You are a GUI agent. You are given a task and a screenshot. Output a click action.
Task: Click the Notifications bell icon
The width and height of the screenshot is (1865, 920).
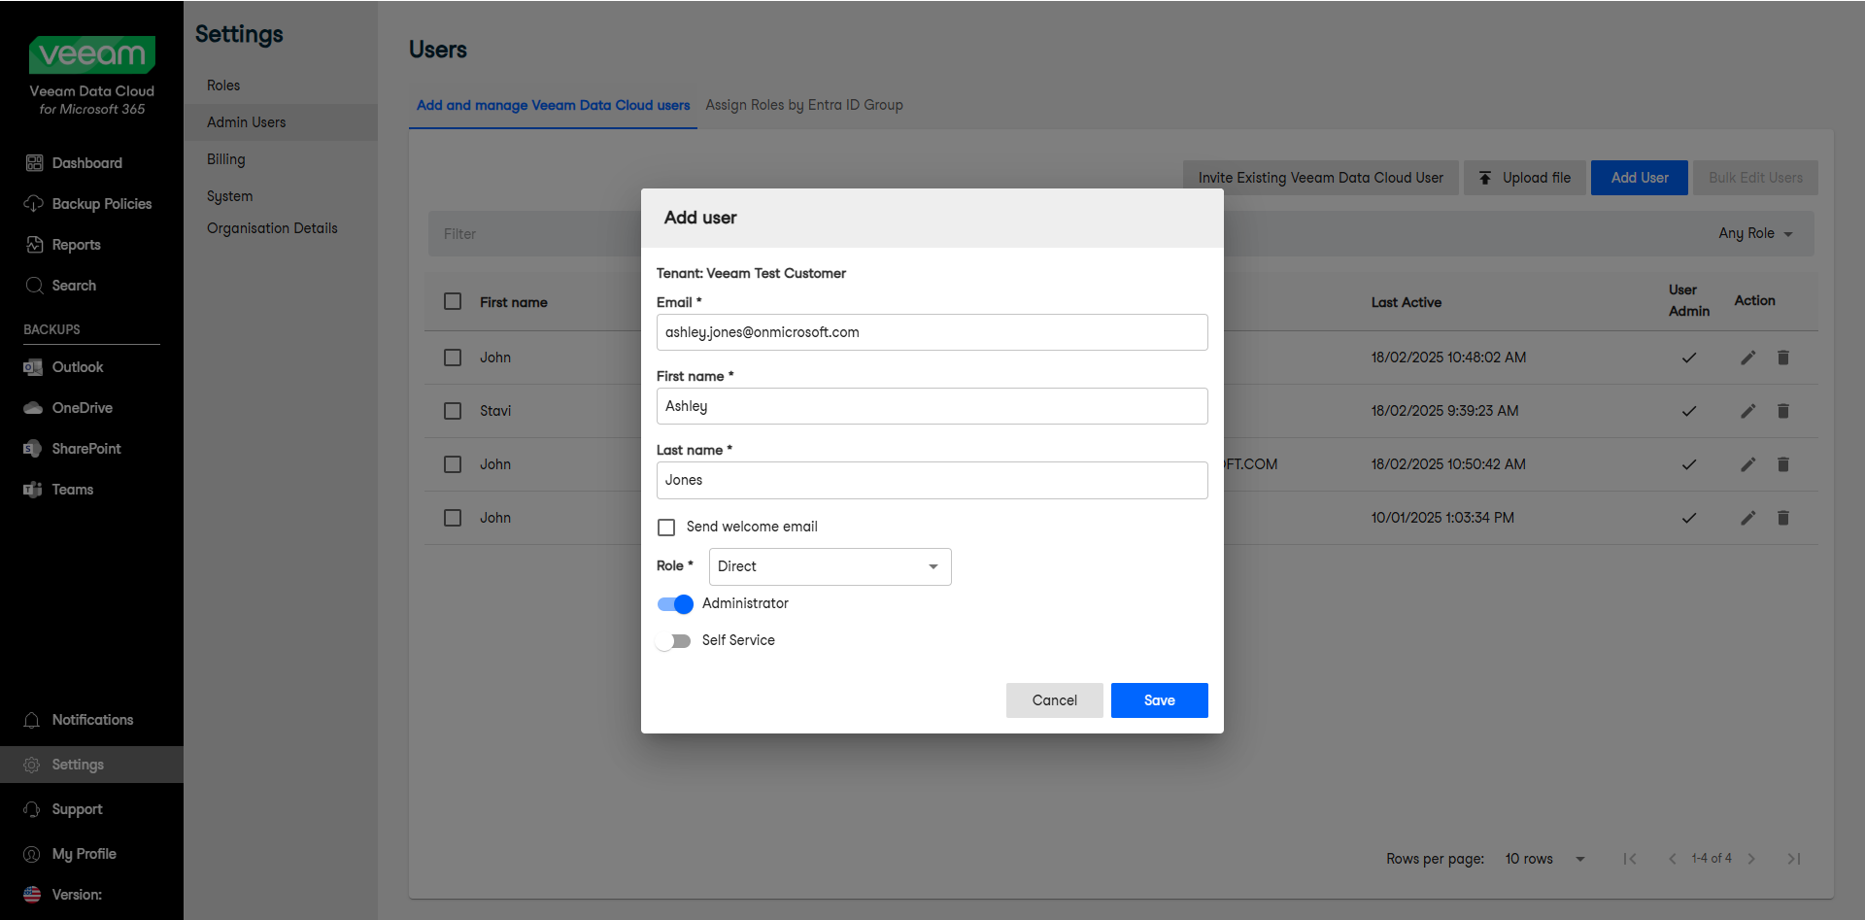[32, 720]
